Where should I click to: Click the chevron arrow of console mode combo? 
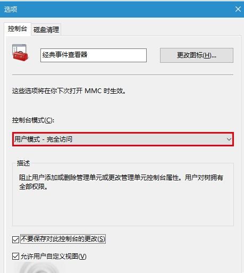[229, 139]
